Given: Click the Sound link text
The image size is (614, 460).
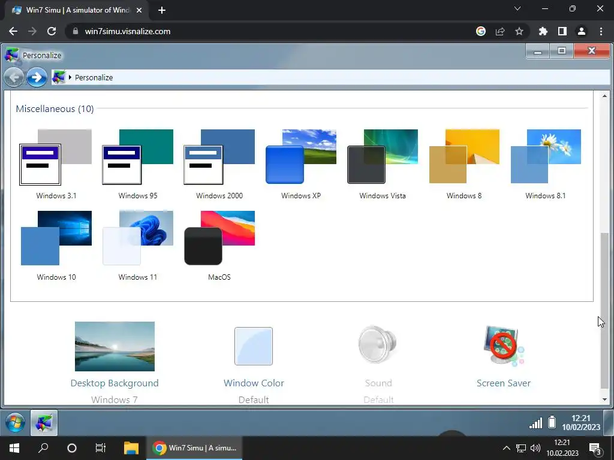Looking at the screenshot, I should pyautogui.click(x=378, y=383).
